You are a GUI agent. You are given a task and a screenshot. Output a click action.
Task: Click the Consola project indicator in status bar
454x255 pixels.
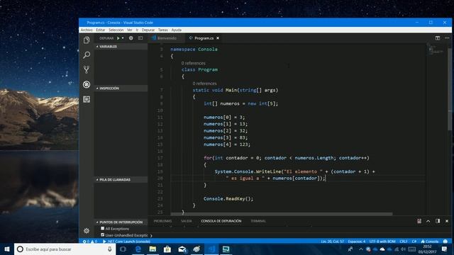tap(430, 242)
